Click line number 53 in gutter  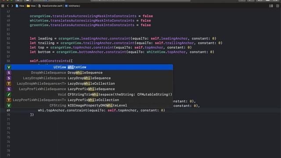(8, 39)
